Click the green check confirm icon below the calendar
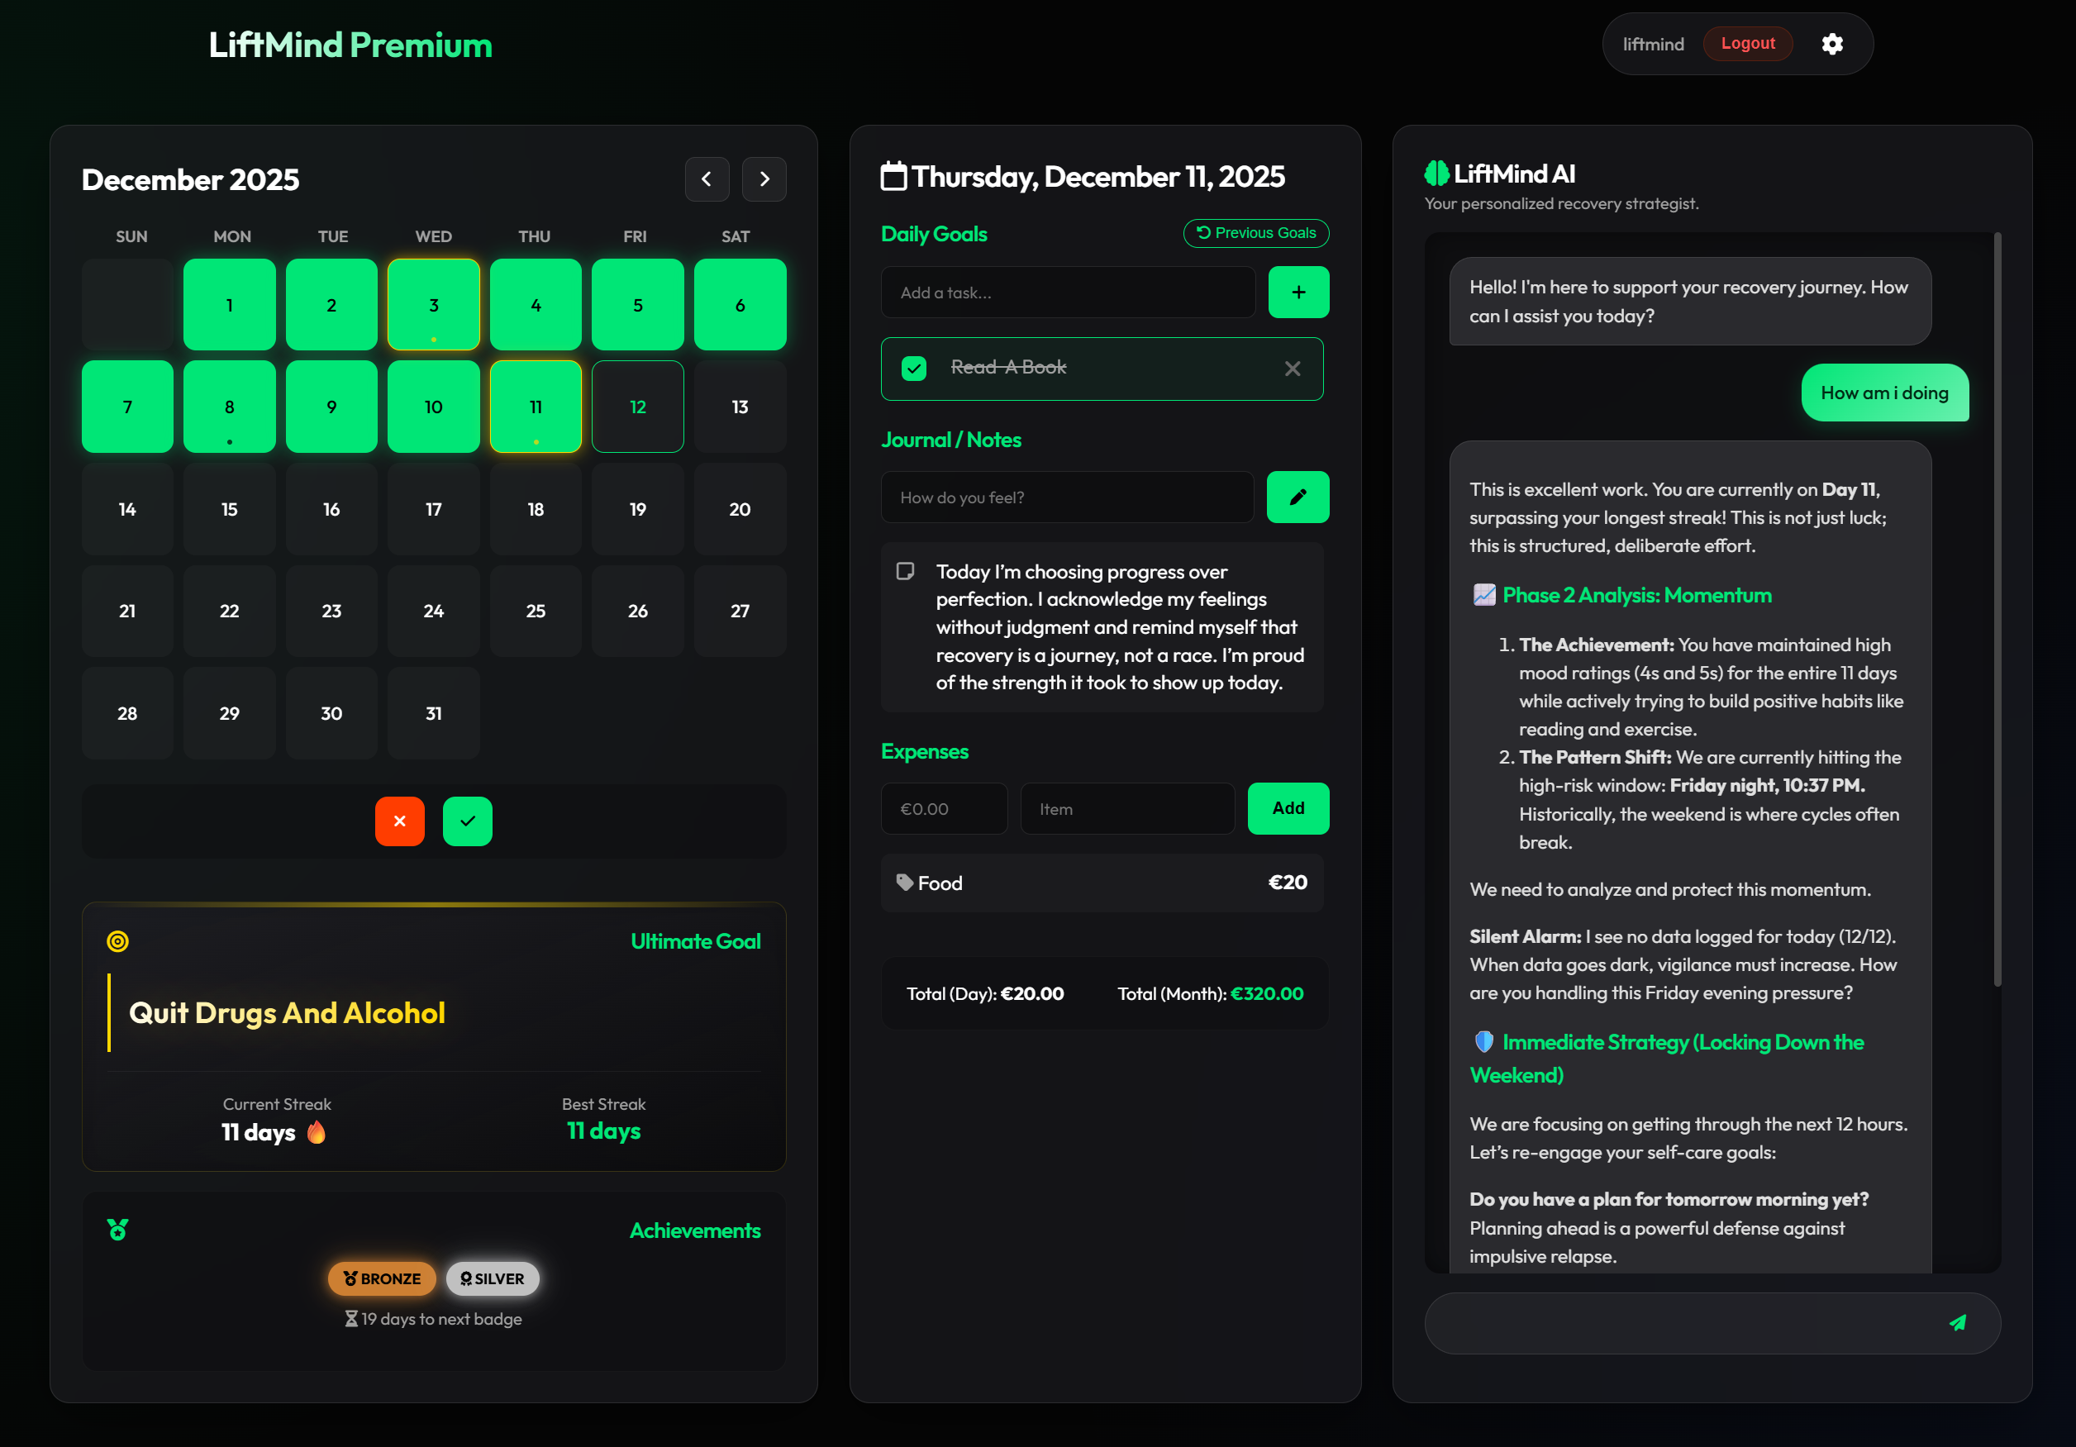 pos(468,821)
